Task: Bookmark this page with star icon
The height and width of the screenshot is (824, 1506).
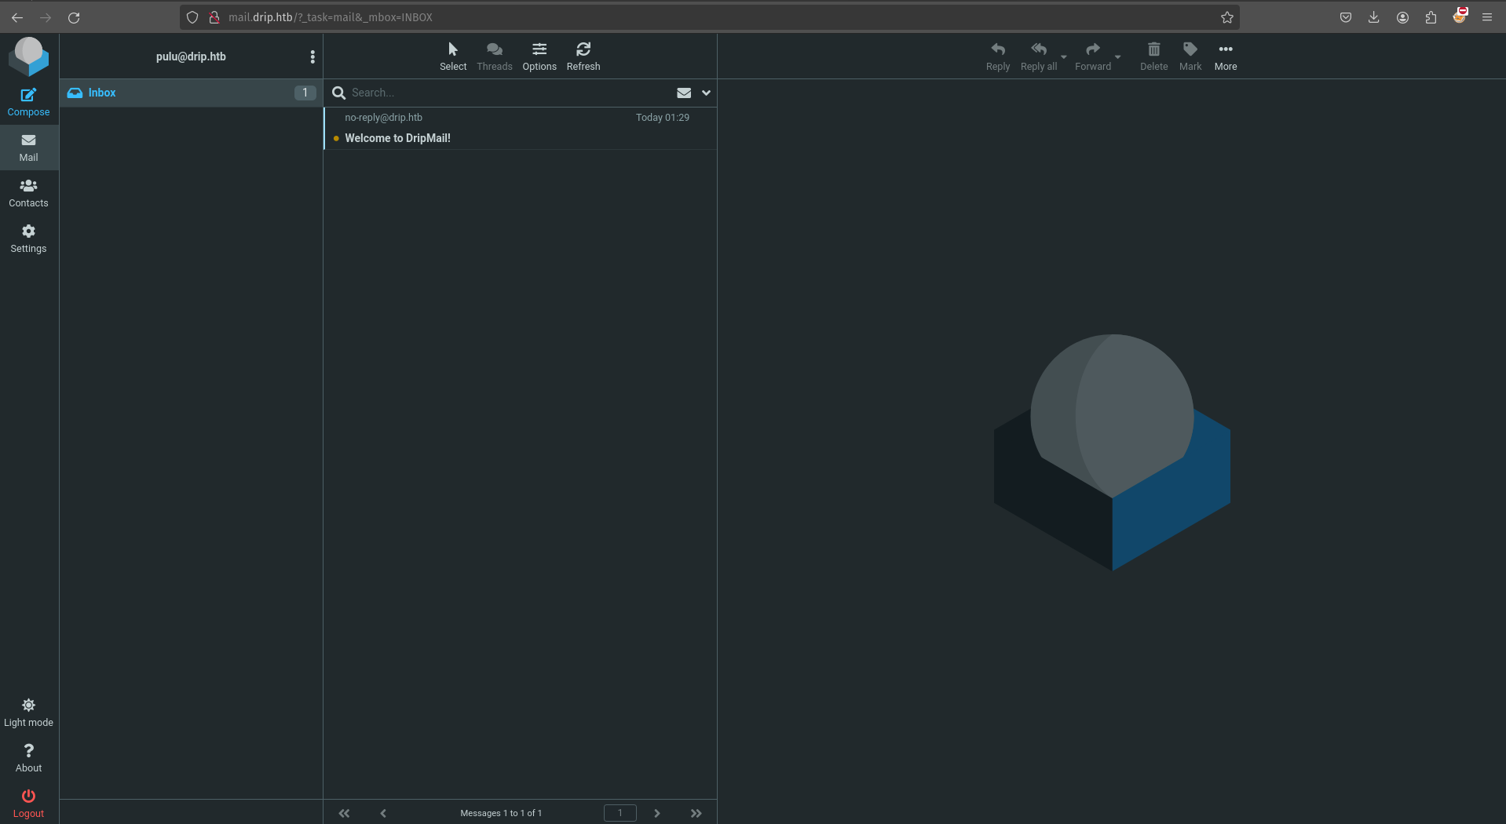Action: pos(1227,17)
